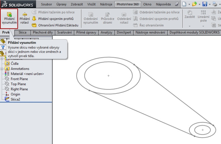221x144 pixels.
Task: Expand the Save dropdown arrow
Action: pyautogui.click(x=210, y=4)
